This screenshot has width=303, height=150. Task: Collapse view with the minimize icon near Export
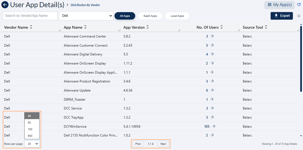(x=299, y=16)
